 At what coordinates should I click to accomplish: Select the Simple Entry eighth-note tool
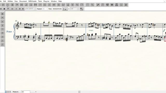(x=26, y=5)
